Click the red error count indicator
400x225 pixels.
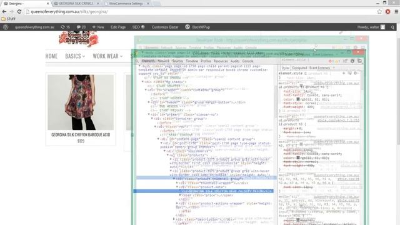coord(331,61)
